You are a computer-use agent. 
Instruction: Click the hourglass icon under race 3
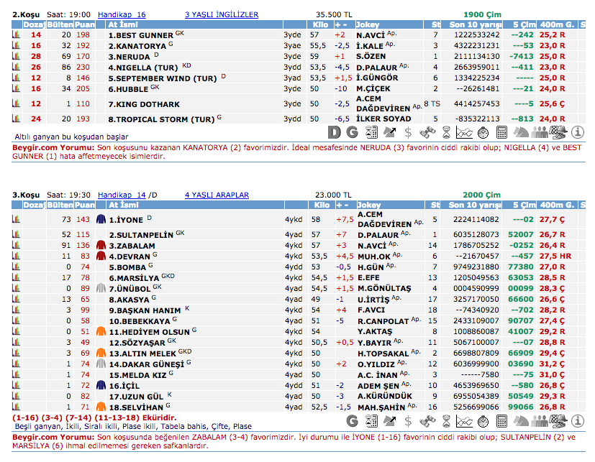(x=446, y=420)
